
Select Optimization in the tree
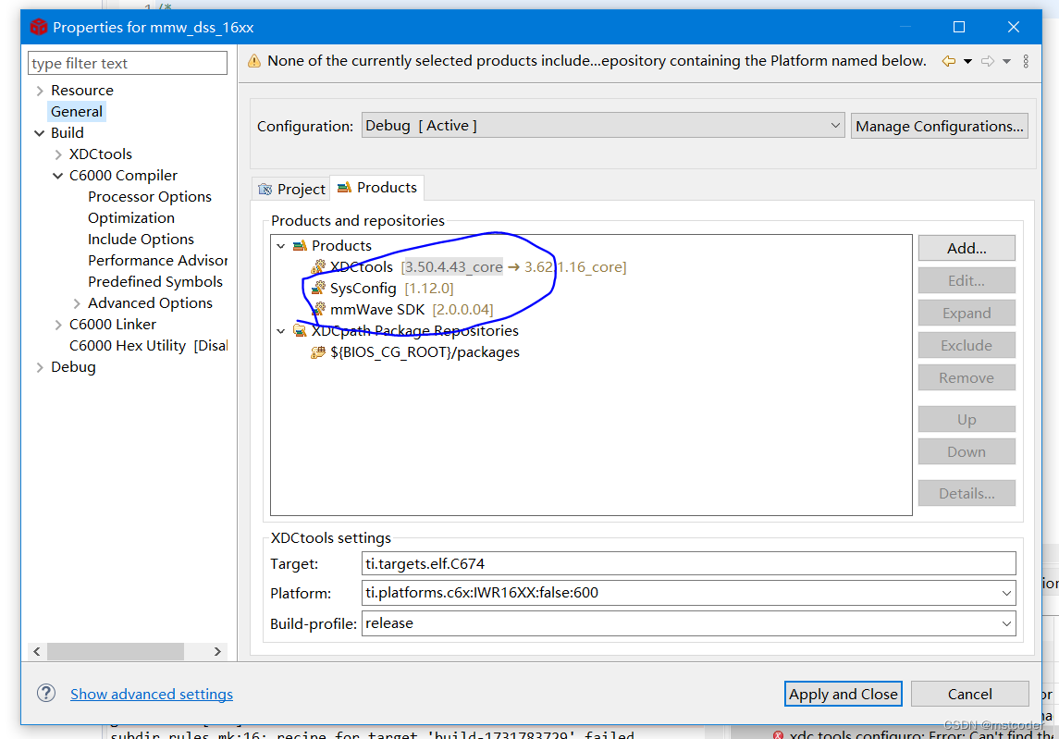click(x=131, y=218)
